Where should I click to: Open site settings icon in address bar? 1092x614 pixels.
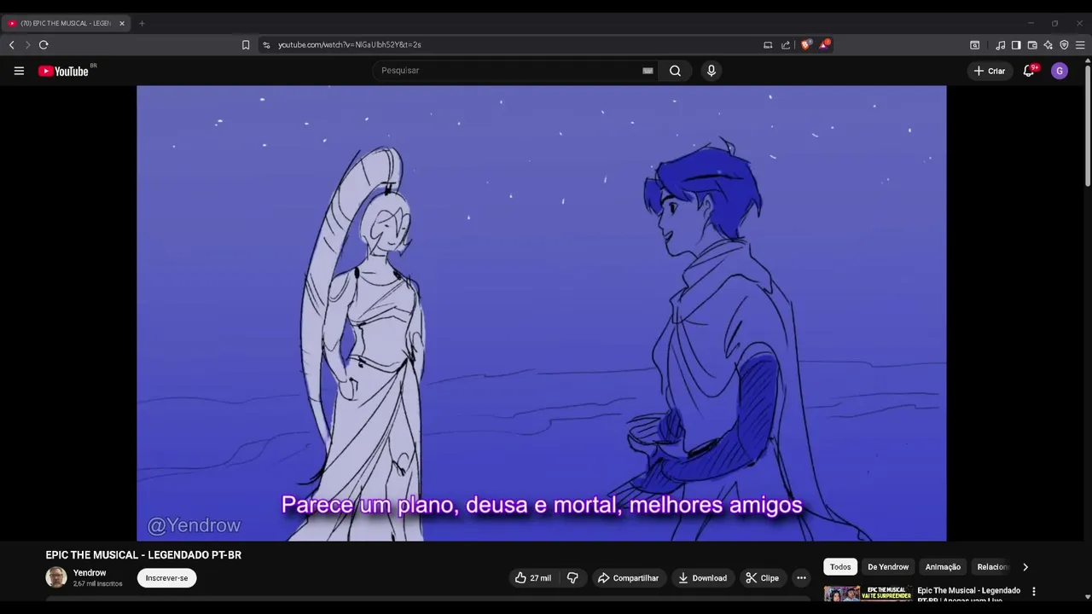(x=266, y=44)
